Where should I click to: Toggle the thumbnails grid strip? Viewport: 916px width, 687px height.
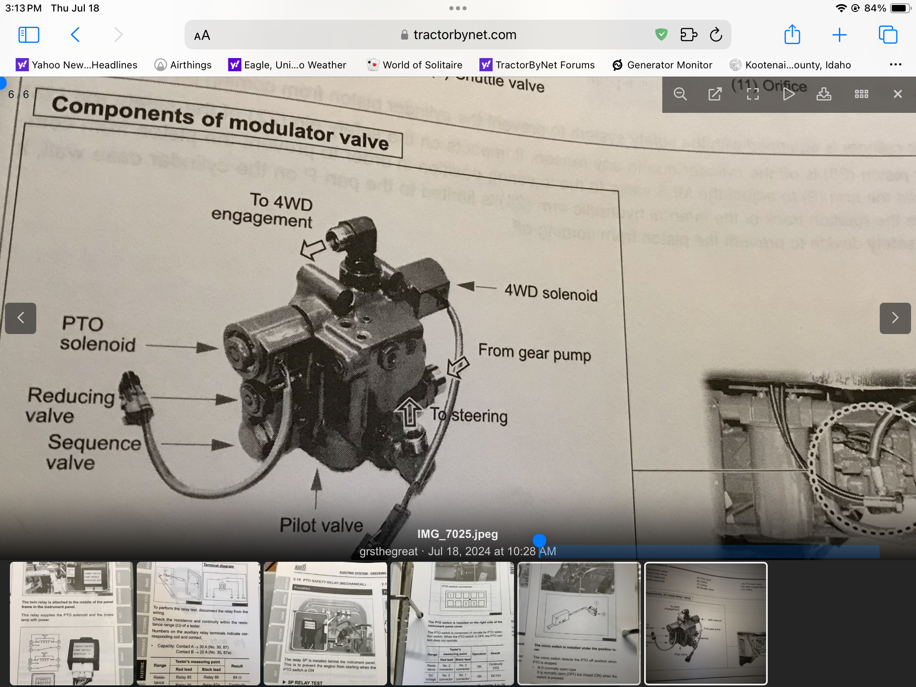tap(861, 94)
